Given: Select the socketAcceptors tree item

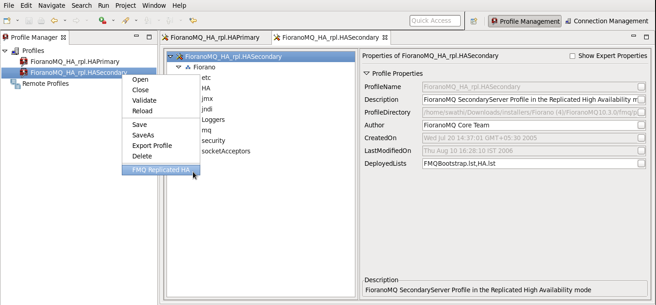Looking at the screenshot, I should 226,151.
